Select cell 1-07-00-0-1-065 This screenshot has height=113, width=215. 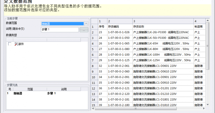pos(120,43)
